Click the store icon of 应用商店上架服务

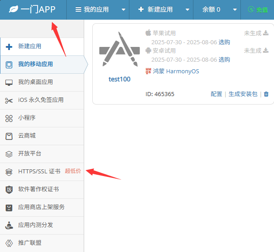pyautogui.click(x=9, y=208)
